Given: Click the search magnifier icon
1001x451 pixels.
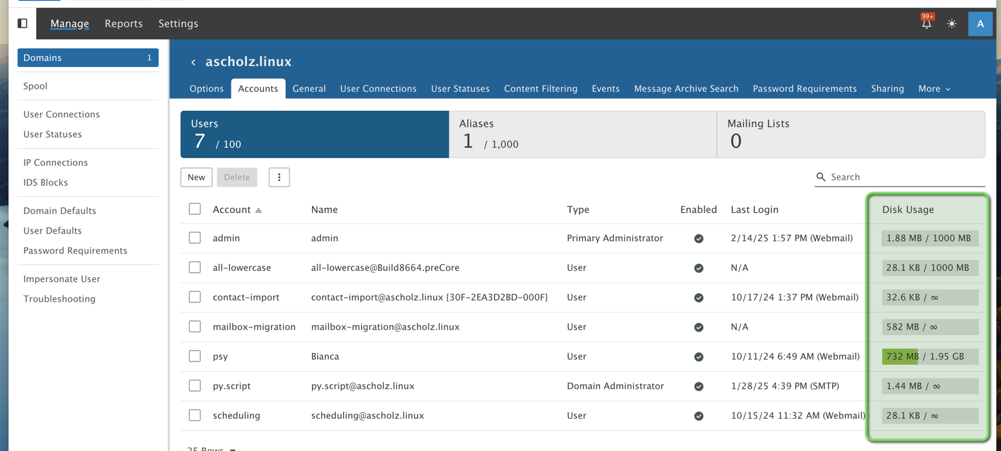Looking at the screenshot, I should 821,177.
